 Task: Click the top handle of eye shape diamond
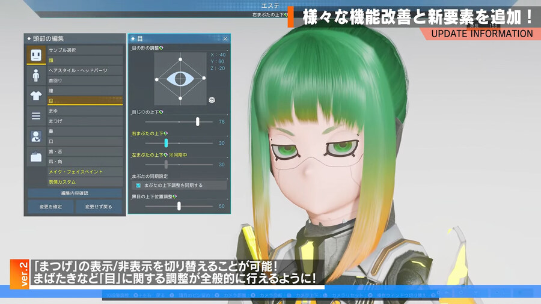[x=179, y=58]
